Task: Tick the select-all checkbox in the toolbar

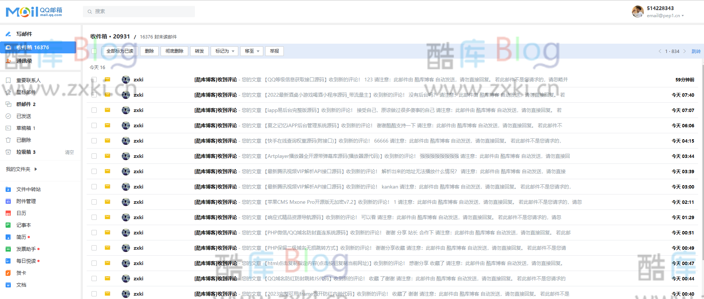Action: tap(94, 51)
